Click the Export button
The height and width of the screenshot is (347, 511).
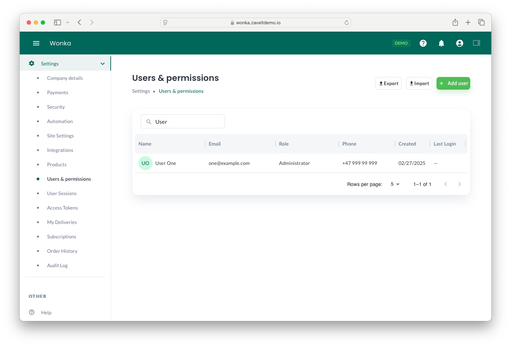(x=388, y=83)
